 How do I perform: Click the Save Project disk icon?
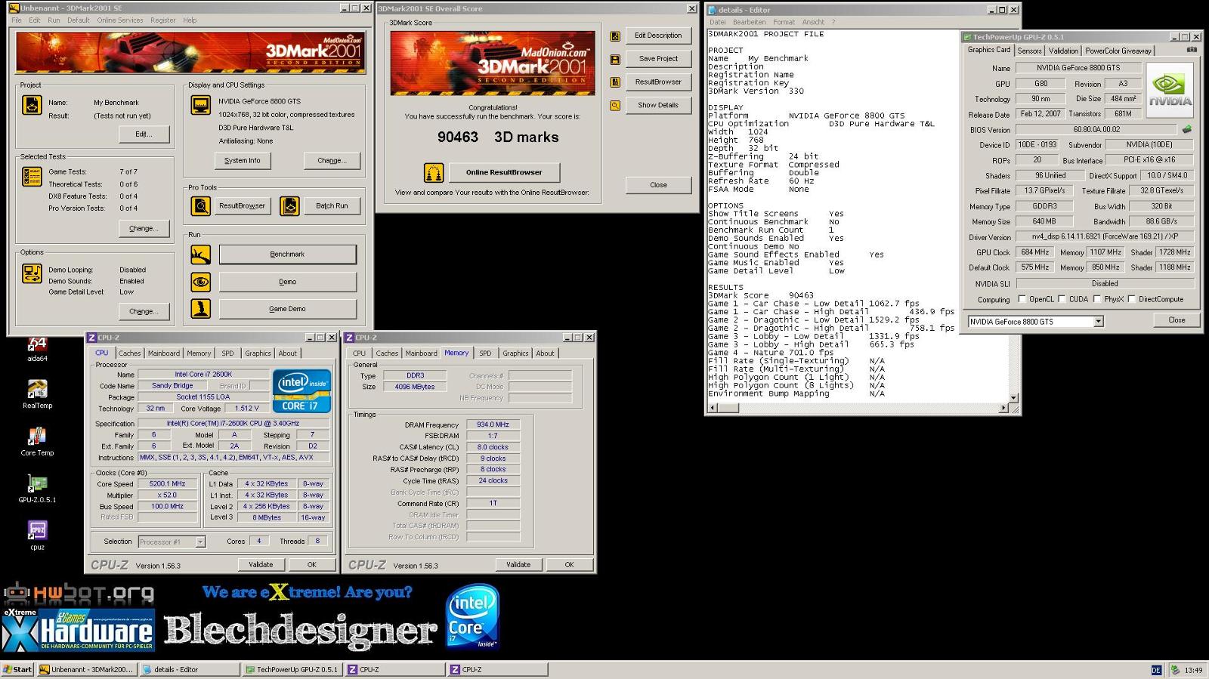pos(615,59)
